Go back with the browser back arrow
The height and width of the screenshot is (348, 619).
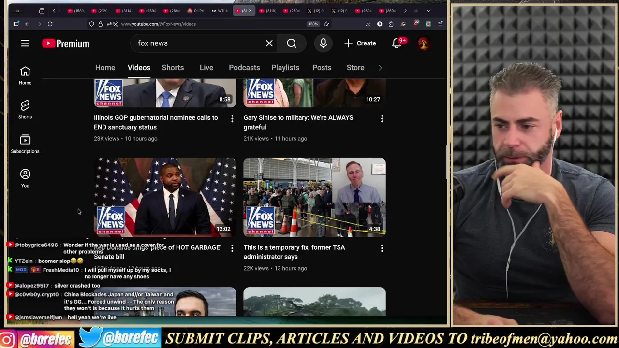click(x=28, y=24)
